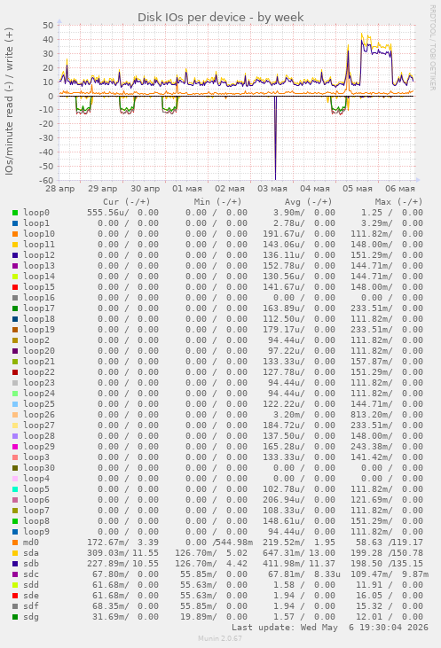Click the 'loop26' device label
Screen dimensions: 441x648
pos(39,415)
